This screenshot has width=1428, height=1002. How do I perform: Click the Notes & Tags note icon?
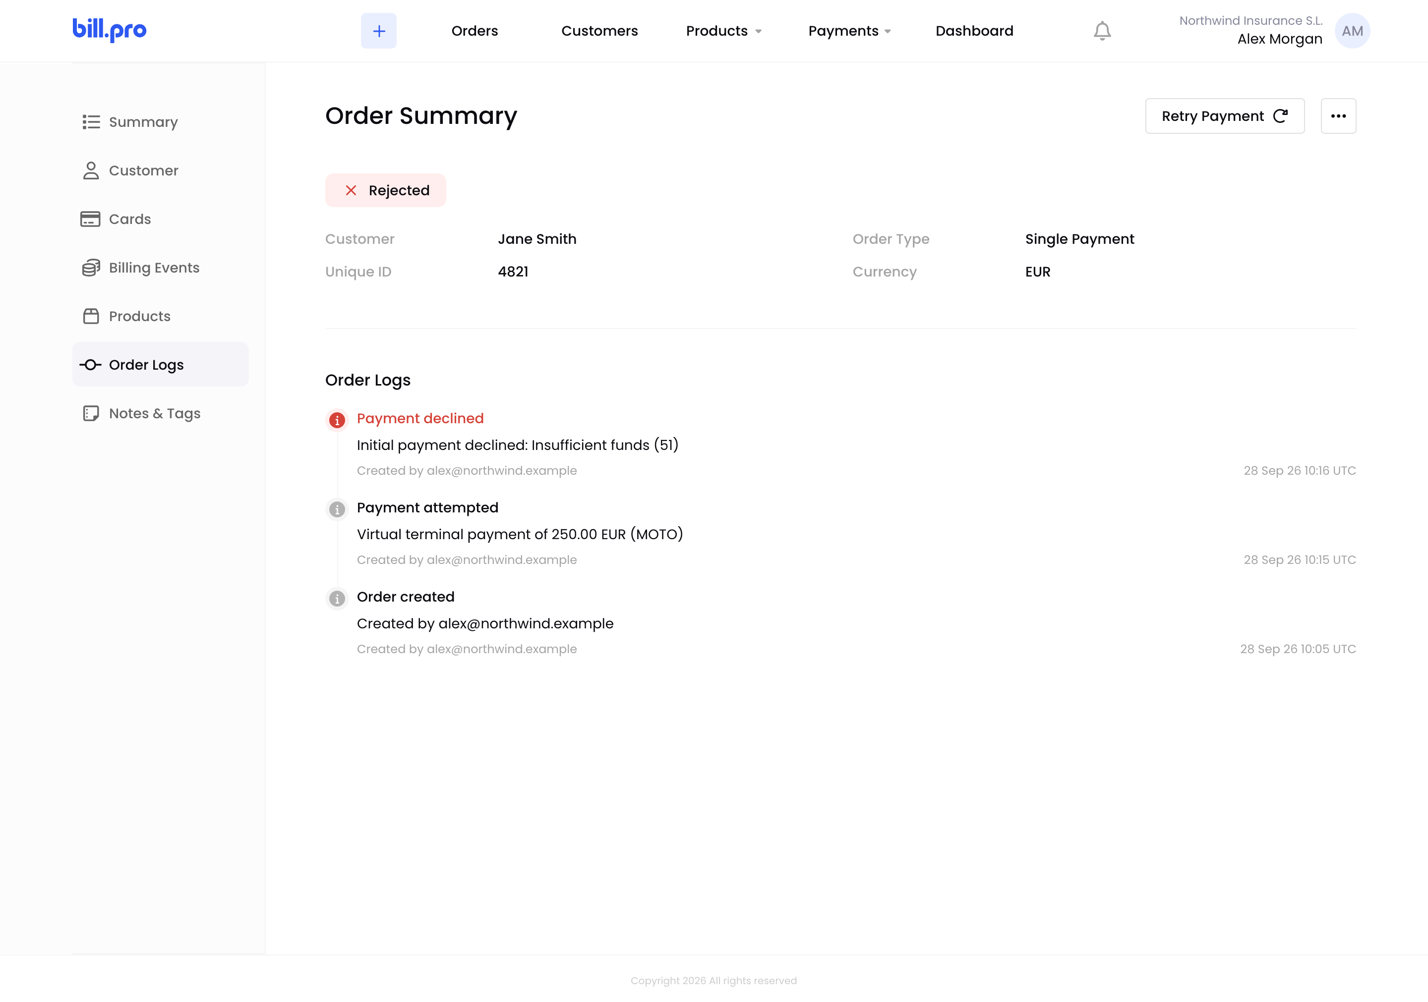91,413
